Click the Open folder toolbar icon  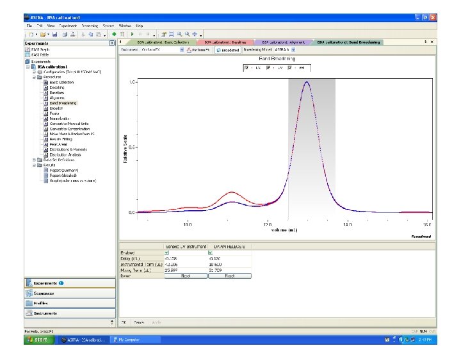43,35
